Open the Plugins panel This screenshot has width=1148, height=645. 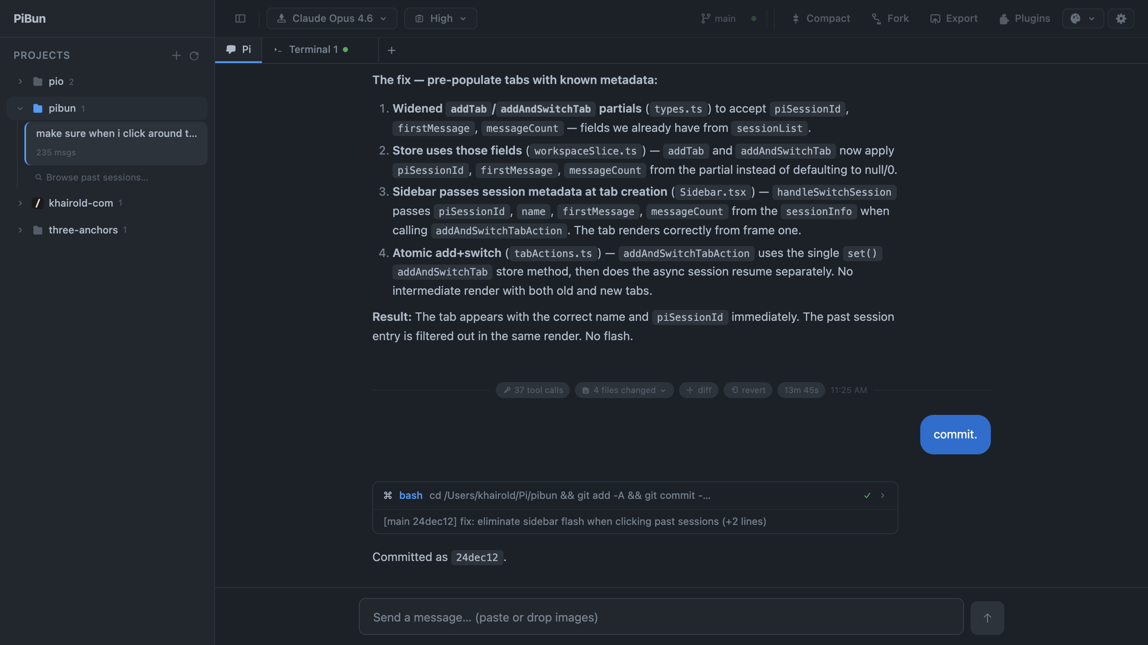point(1024,18)
